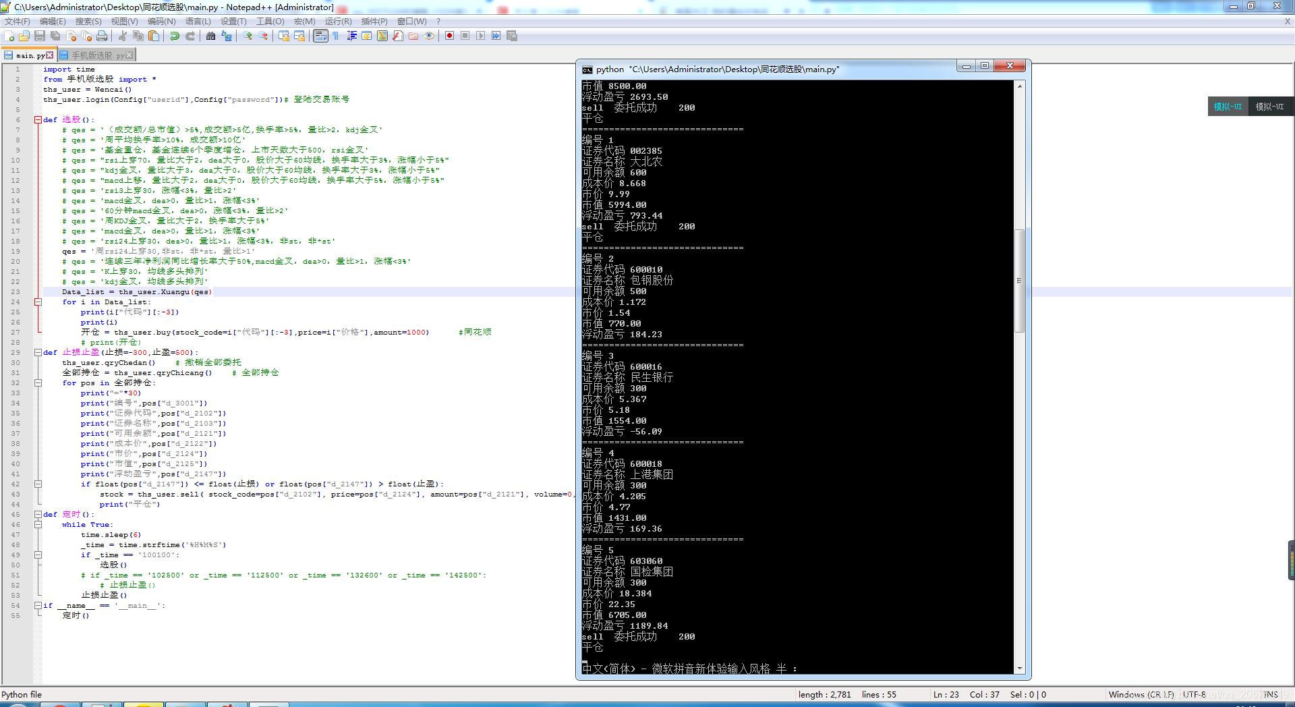Show all characters pilcrow icon
The height and width of the screenshot is (707, 1295).
[335, 36]
